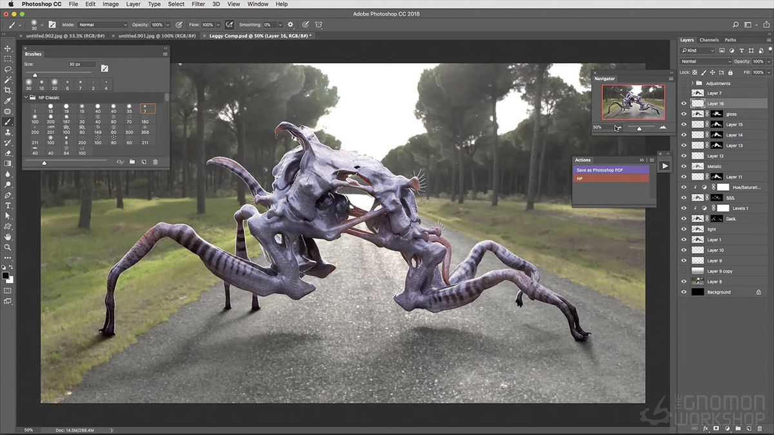Switch to the Channels tab
Screen dimensions: 774x435
[x=709, y=39]
